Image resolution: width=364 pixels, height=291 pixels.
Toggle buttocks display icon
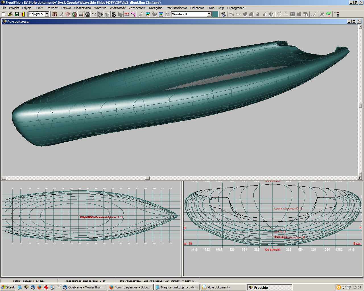point(94,14)
